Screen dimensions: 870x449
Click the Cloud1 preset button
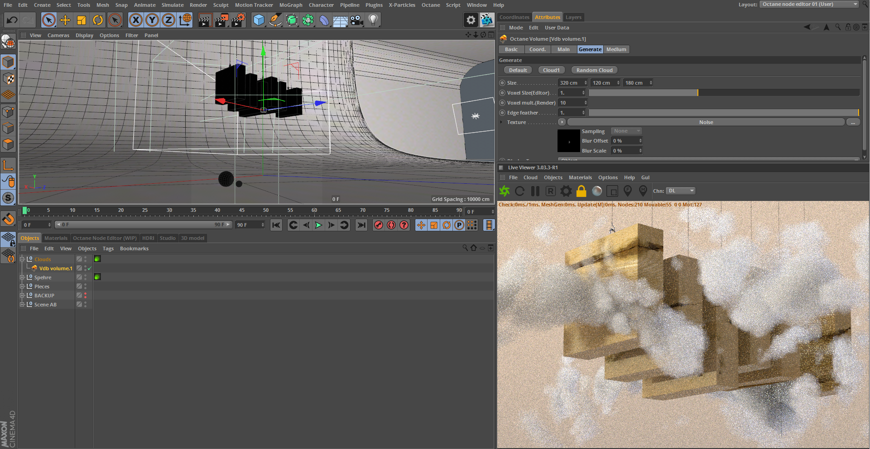[551, 70]
